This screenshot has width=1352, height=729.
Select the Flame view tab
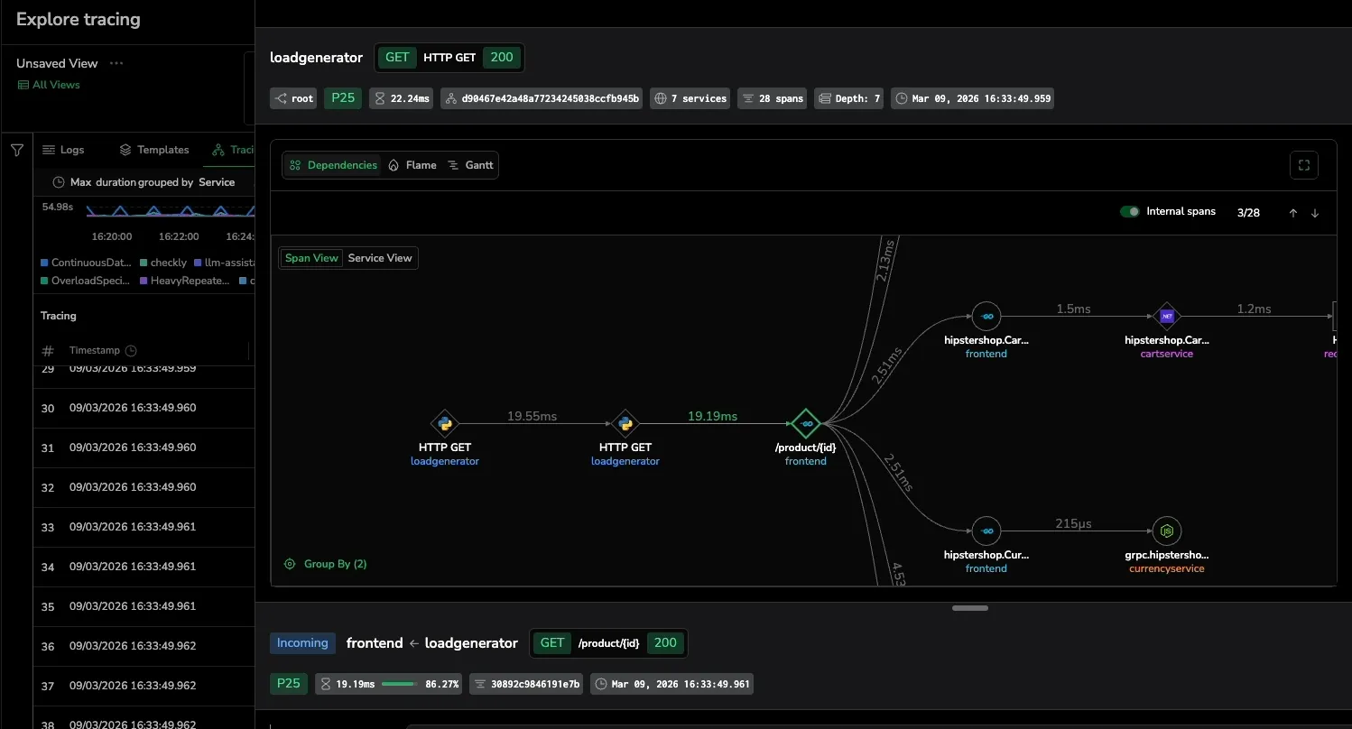pos(412,165)
